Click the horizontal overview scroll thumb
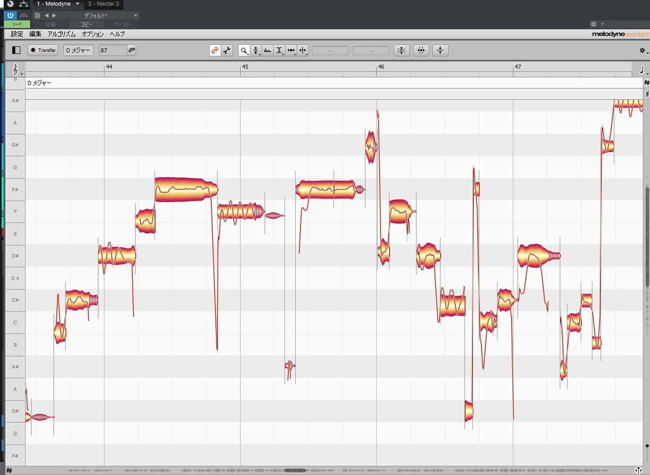 (x=296, y=471)
